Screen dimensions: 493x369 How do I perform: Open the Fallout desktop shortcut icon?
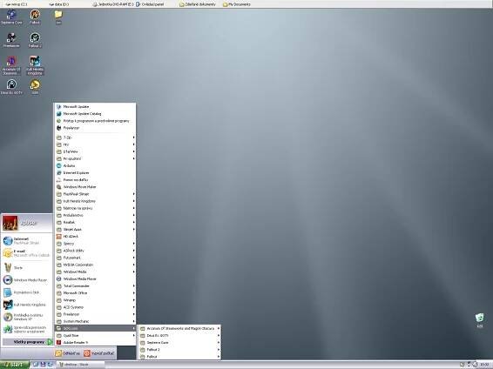tap(35, 17)
